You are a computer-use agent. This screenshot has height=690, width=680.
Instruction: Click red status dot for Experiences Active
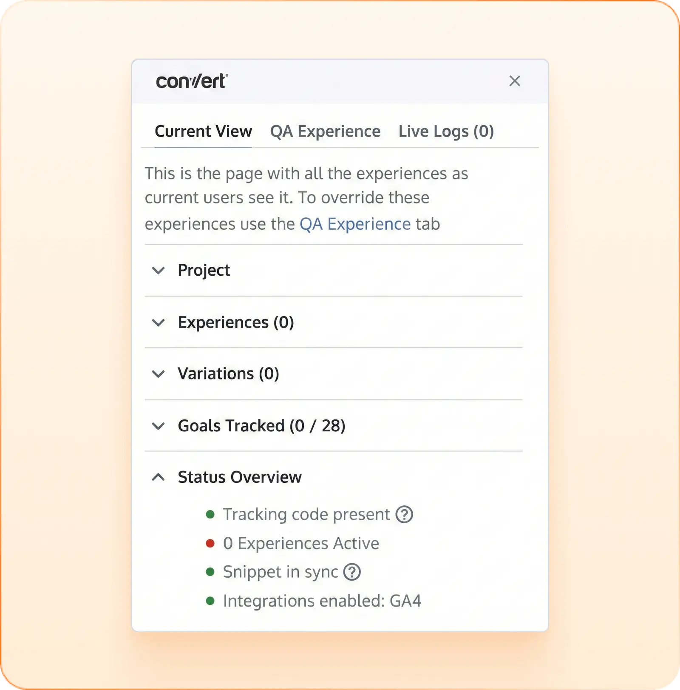tap(210, 543)
